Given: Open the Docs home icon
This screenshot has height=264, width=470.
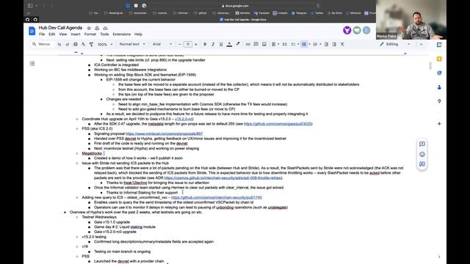Looking at the screenshot, I should [x=32, y=31].
